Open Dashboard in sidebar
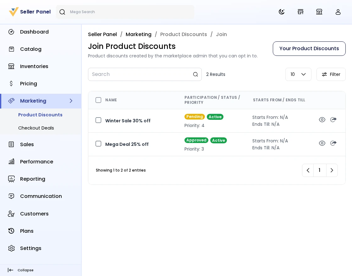 tap(34, 32)
